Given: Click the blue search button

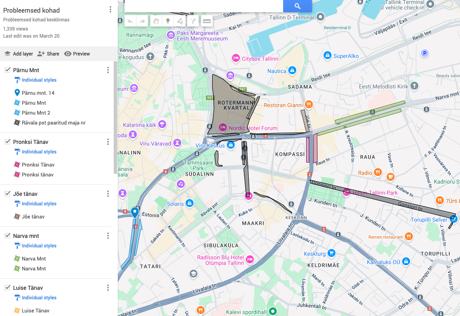Looking at the screenshot, I should pyautogui.click(x=297, y=6).
